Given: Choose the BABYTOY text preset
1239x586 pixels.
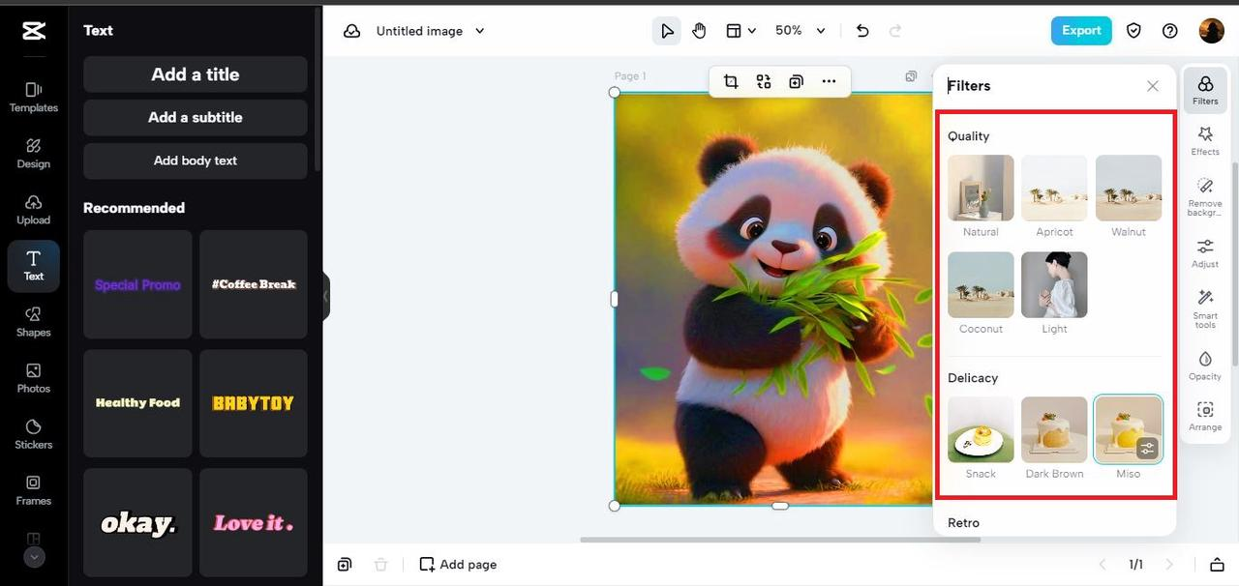Looking at the screenshot, I should coord(254,403).
